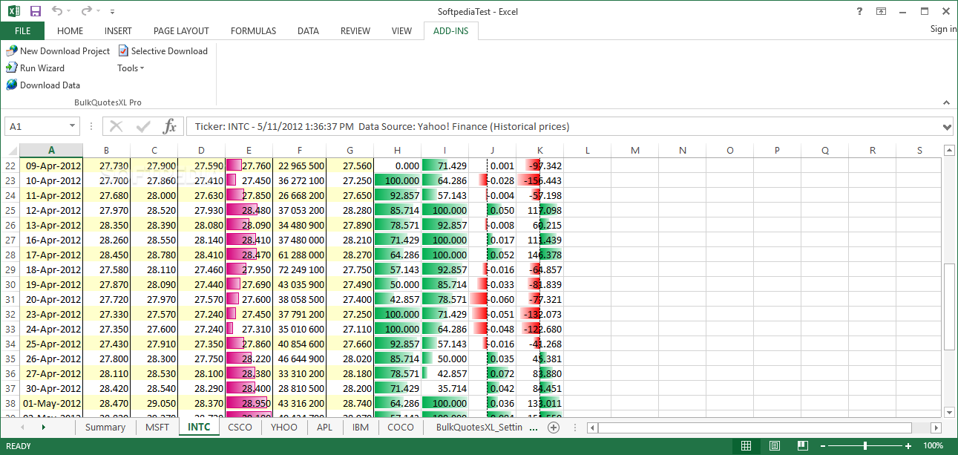Open Ribbon Display Options
The width and height of the screenshot is (958, 455).
click(881, 11)
